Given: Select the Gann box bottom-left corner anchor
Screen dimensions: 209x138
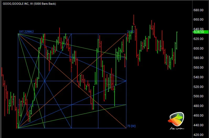Looking at the screenshot, I should coord(18,128).
